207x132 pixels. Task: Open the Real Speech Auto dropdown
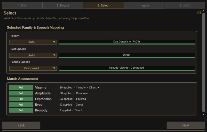[x=33, y=55]
